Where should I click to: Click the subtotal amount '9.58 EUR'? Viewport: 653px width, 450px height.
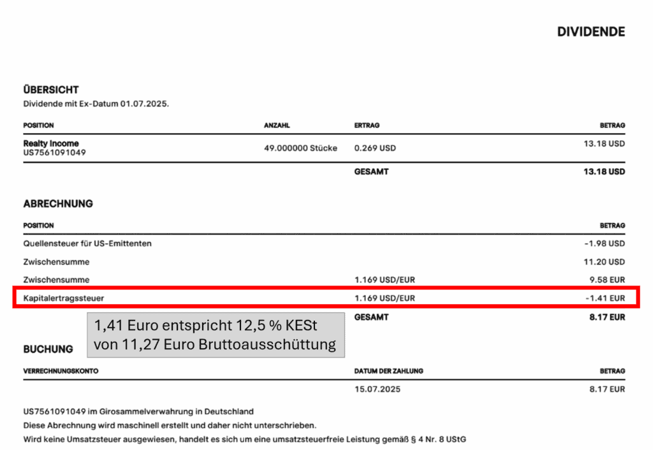[x=607, y=280]
